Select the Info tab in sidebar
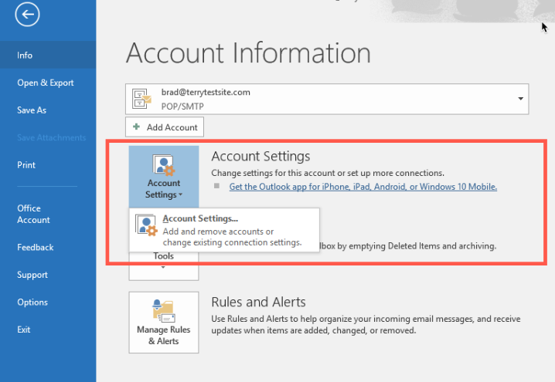 click(x=48, y=55)
